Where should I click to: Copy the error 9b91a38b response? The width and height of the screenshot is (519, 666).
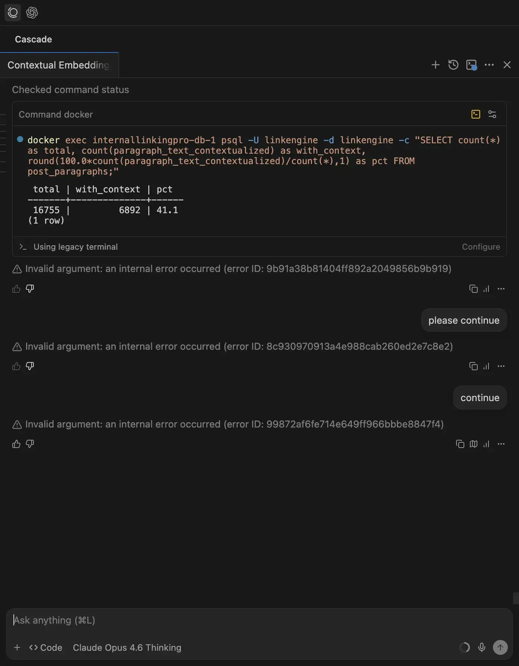click(473, 289)
